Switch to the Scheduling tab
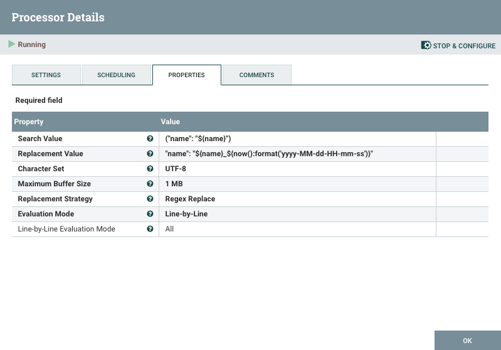The width and height of the screenshot is (501, 350). [x=116, y=75]
